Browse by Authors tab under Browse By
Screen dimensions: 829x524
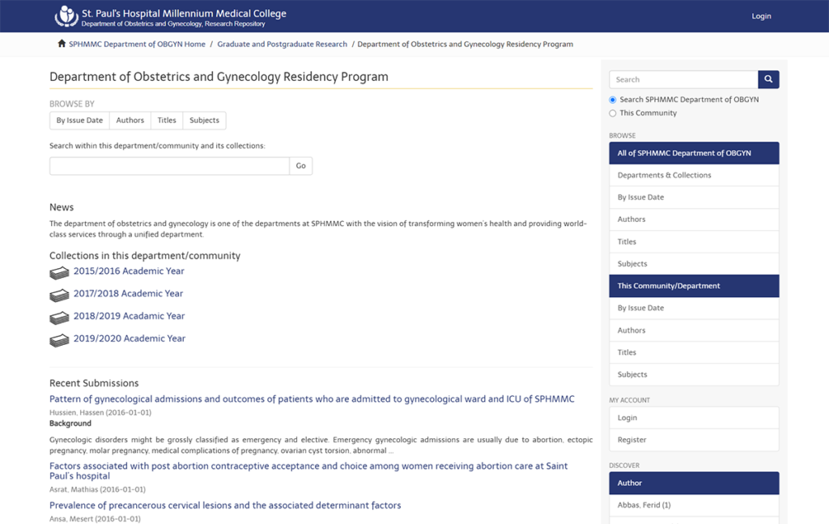pos(130,120)
